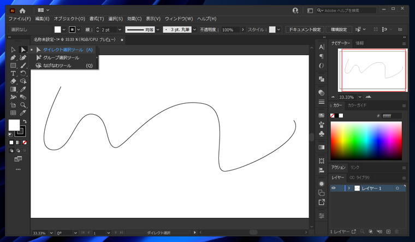Click the large white Fill swatch
Viewport: 415px width, 242px height.
pyautogui.click(x=14, y=125)
